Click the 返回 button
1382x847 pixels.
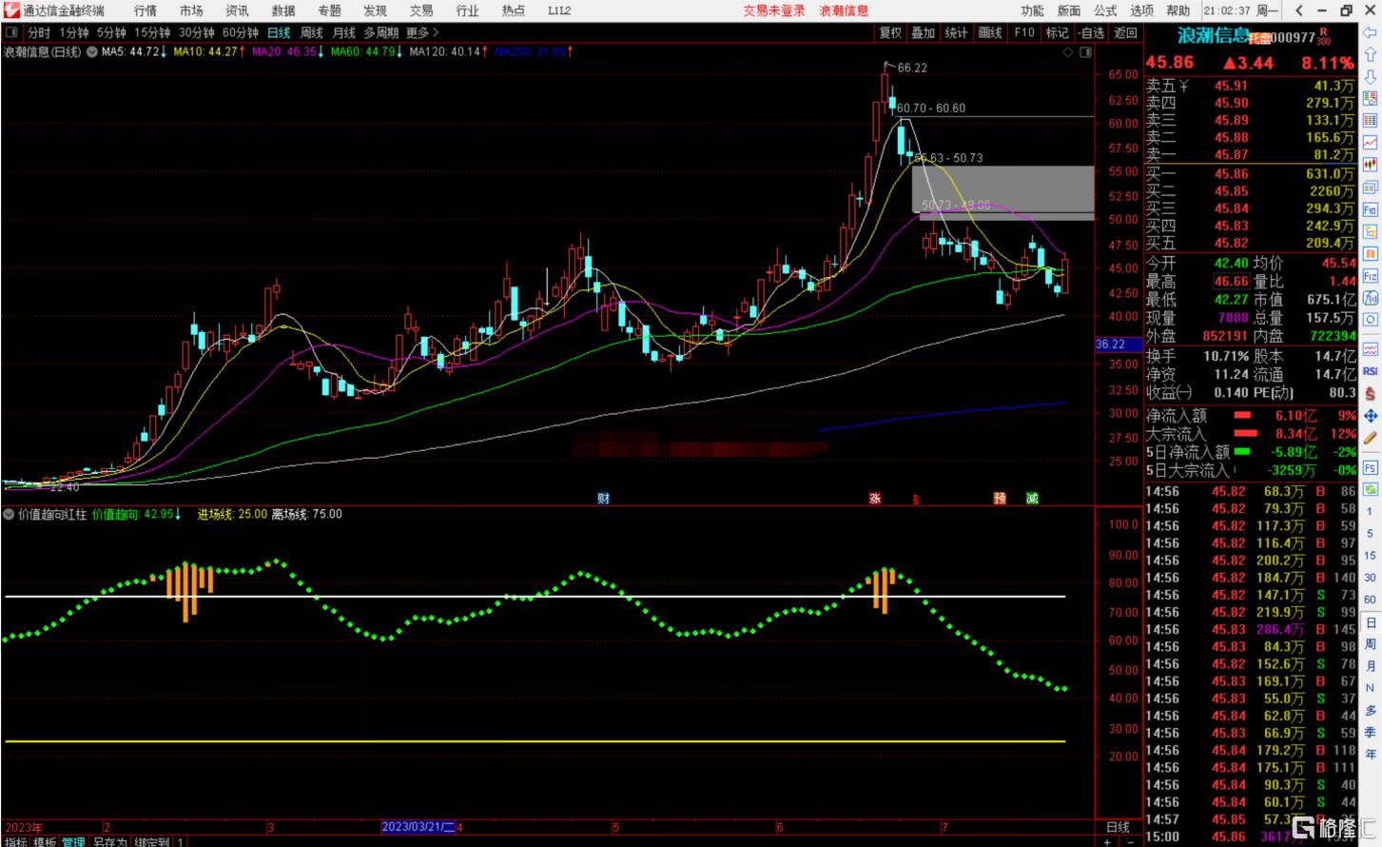1125,32
